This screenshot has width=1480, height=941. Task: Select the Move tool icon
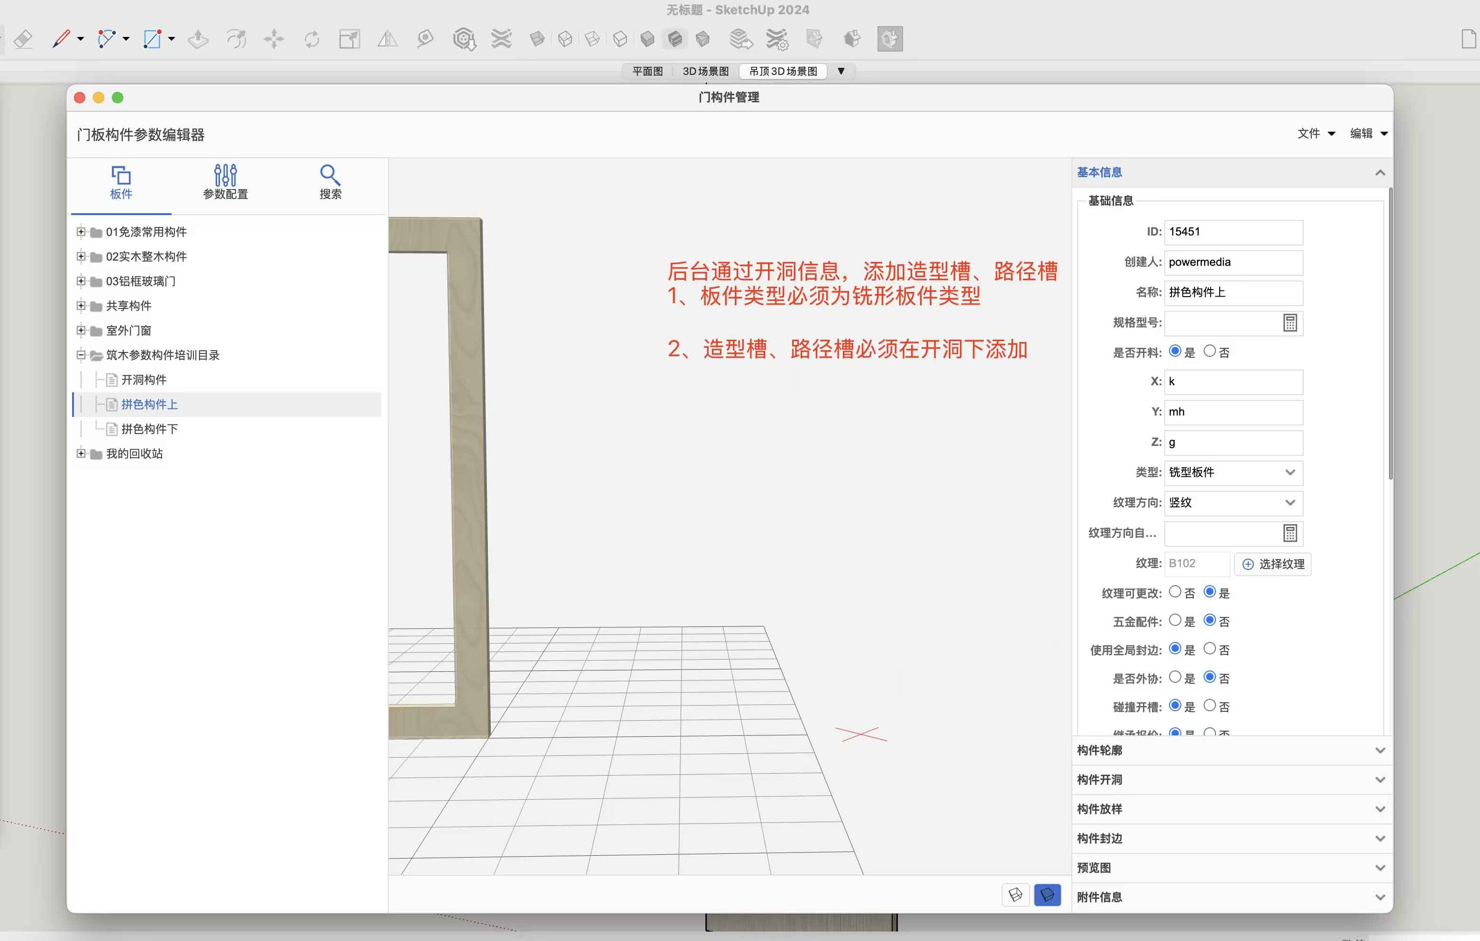point(274,39)
